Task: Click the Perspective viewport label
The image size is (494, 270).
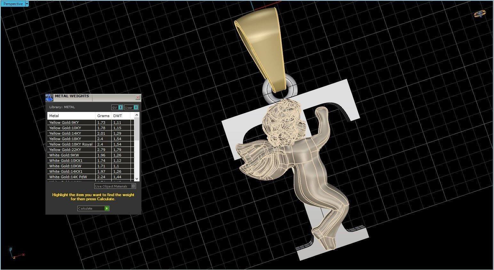Action: (x=12, y=4)
